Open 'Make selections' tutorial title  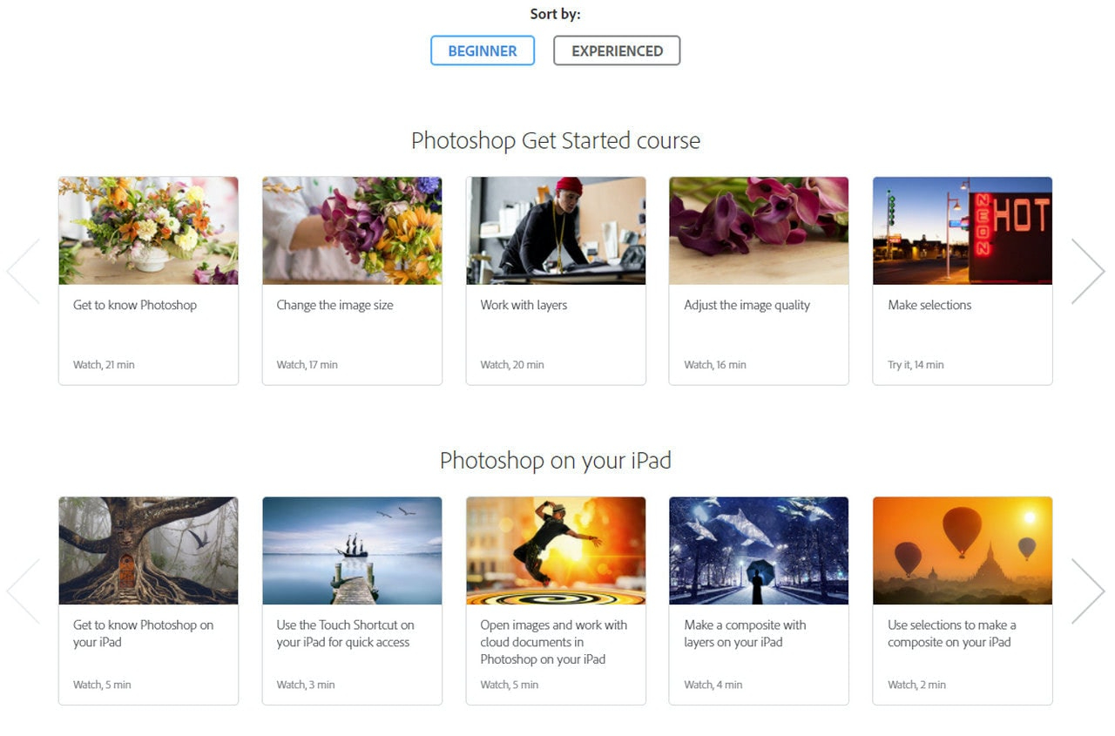929,305
